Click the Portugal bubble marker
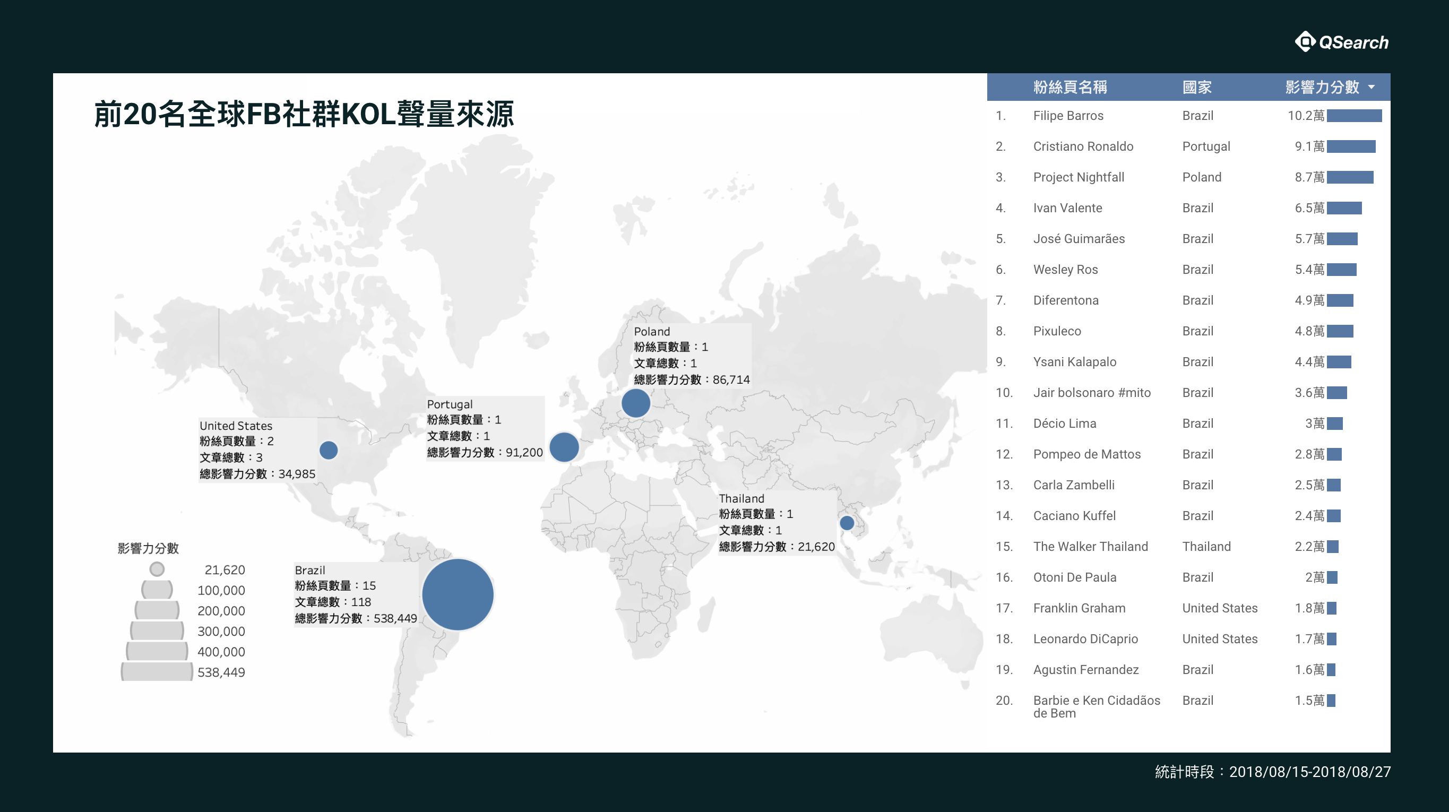The width and height of the screenshot is (1449, 812). (564, 447)
